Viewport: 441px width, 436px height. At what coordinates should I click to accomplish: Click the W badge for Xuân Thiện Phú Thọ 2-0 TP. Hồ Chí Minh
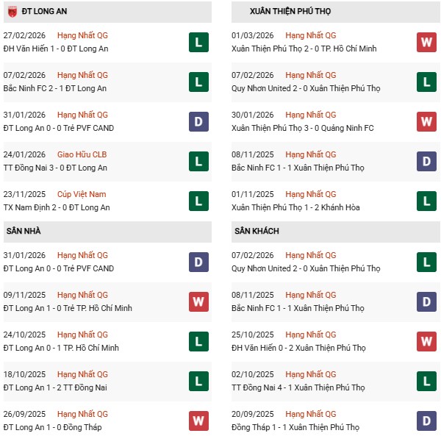click(x=426, y=42)
